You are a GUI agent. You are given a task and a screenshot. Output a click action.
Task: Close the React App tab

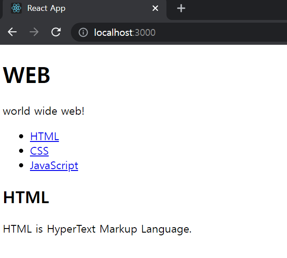[155, 8]
